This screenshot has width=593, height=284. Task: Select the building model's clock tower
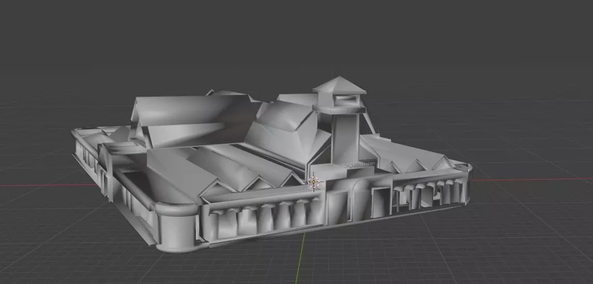coord(340,121)
